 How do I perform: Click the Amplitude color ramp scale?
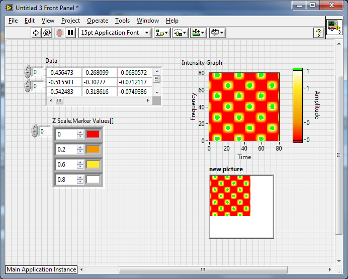coord(298,105)
